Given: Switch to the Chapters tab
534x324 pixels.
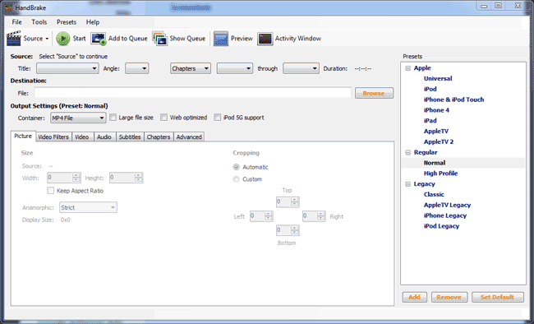Looking at the screenshot, I should 159,137.
